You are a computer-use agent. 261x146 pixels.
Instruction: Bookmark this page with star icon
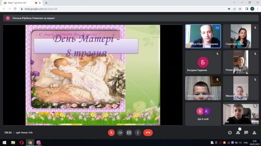tap(240, 9)
